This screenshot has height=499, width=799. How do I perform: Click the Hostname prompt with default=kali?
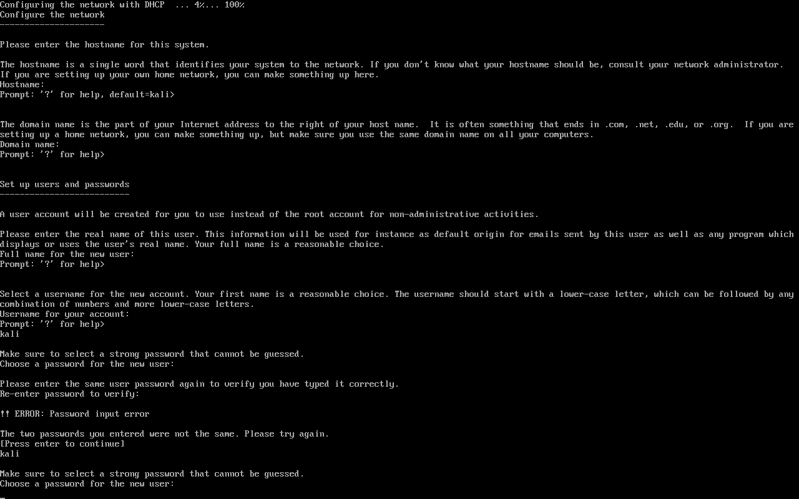click(87, 95)
